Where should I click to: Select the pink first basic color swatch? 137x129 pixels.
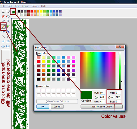click(x=39, y=57)
